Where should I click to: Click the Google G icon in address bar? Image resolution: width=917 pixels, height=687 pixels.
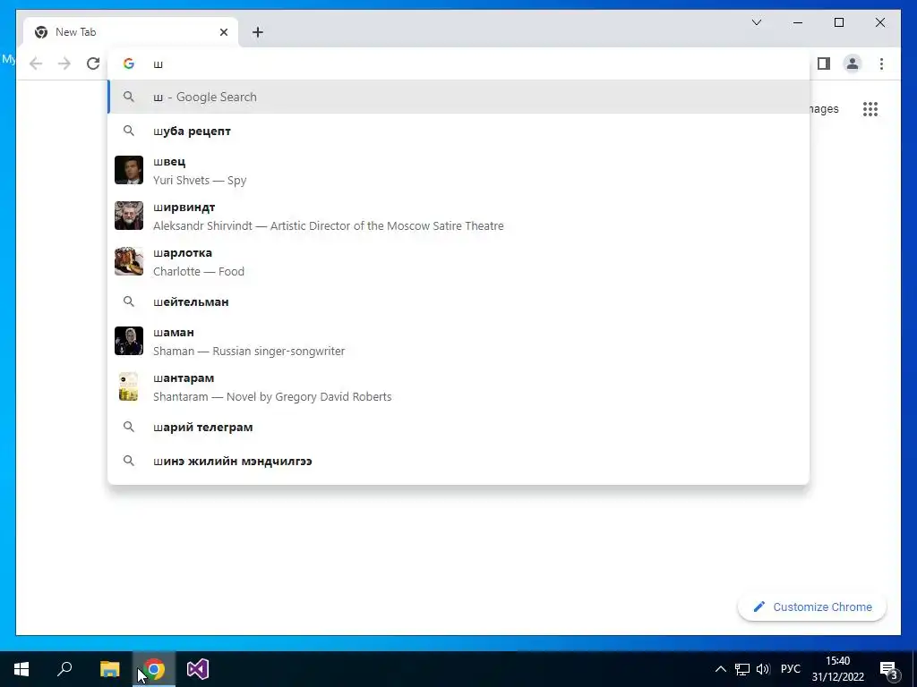point(129,64)
